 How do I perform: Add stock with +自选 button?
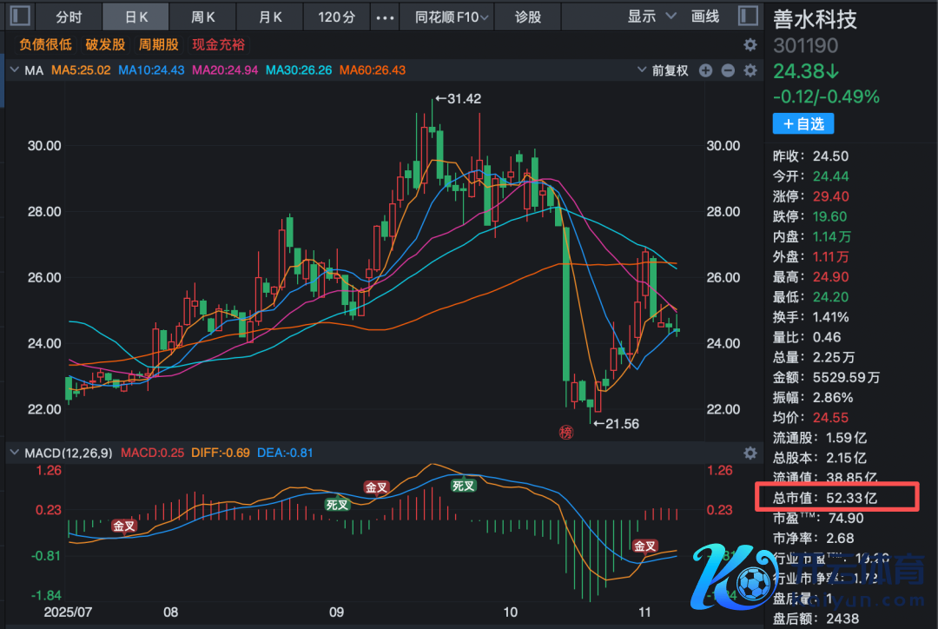click(x=803, y=124)
